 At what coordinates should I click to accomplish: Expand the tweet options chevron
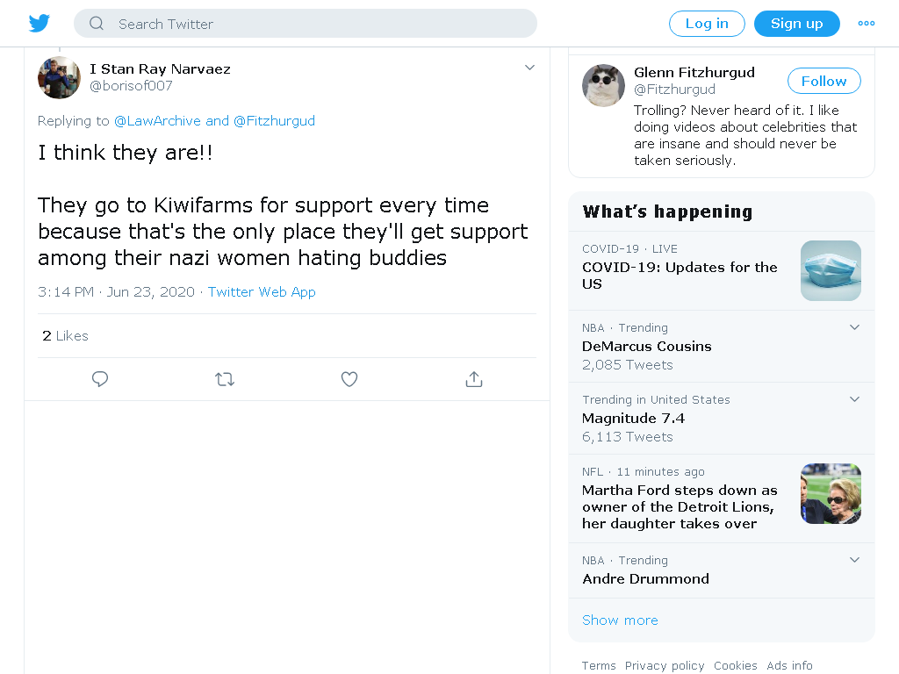coord(529,68)
